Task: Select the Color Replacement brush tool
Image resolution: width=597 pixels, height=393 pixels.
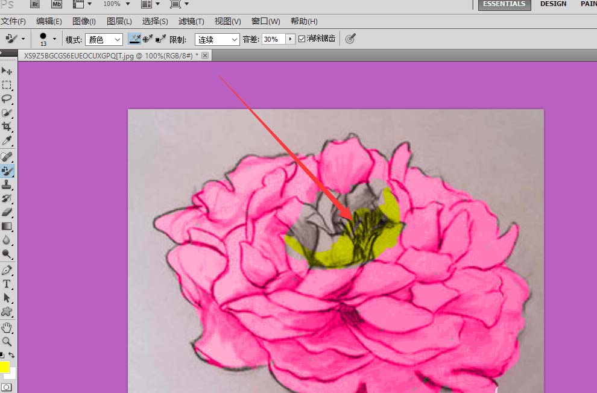Action: pyautogui.click(x=7, y=171)
